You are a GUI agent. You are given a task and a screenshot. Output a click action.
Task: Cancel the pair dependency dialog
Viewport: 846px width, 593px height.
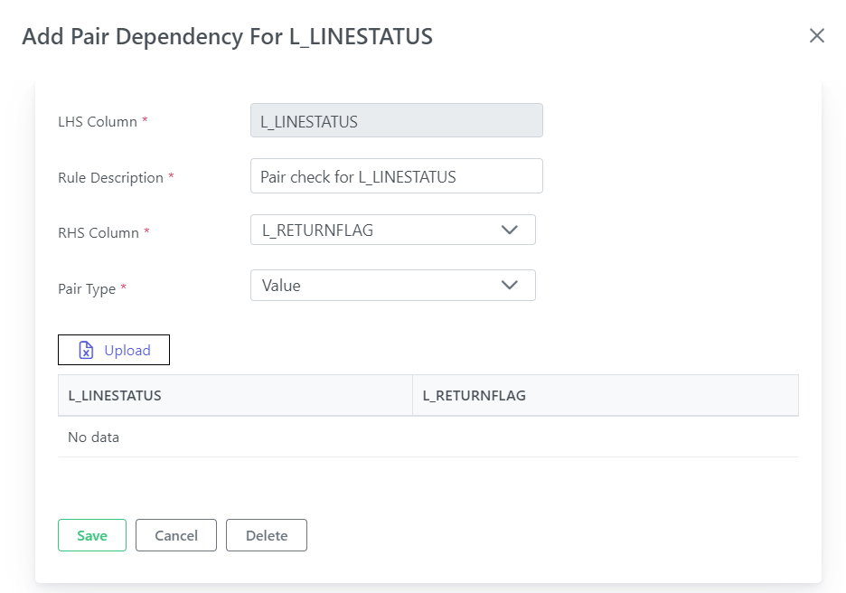(x=176, y=535)
